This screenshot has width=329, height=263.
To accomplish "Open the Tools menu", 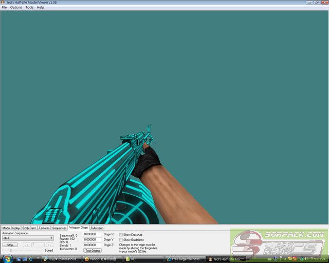I will coord(29,7).
